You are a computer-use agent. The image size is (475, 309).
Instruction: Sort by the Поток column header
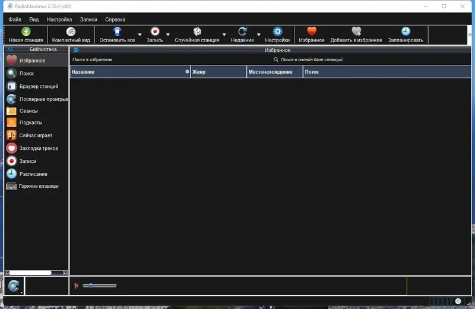[x=387, y=72]
